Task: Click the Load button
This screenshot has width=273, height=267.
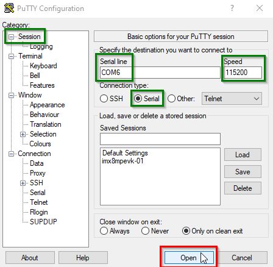Action: (243, 155)
